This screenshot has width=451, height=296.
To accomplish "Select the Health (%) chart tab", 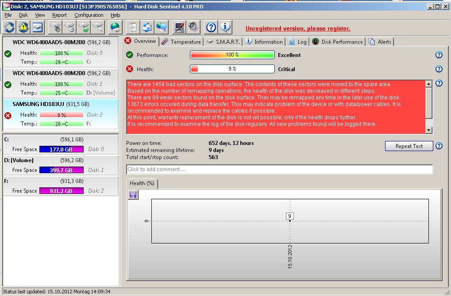I will (x=142, y=183).
